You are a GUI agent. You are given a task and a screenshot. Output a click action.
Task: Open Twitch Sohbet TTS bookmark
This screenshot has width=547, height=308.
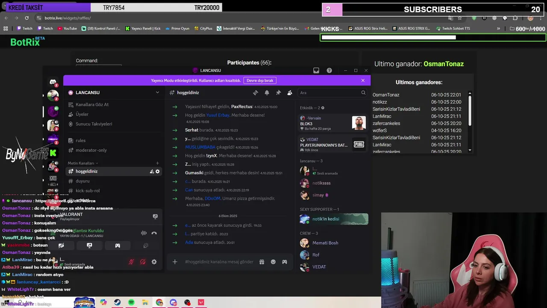tap(453, 29)
